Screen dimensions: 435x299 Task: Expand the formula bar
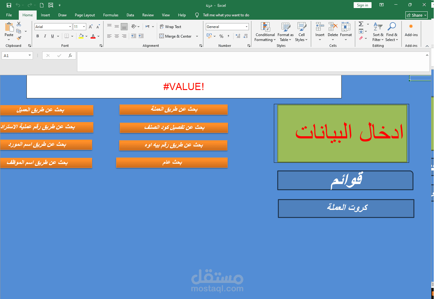[x=427, y=55]
